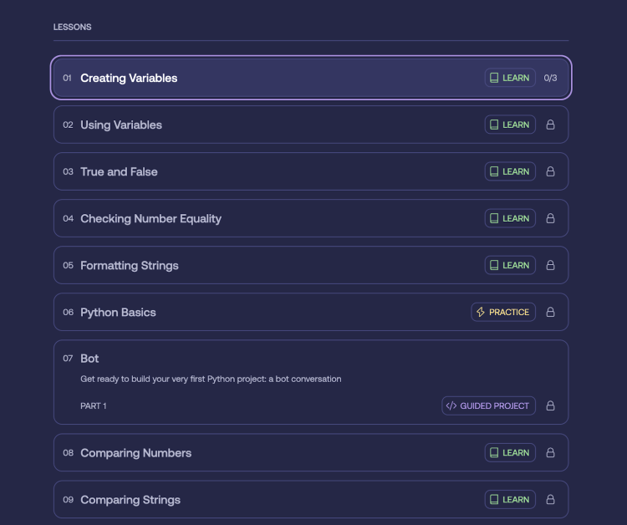Click the lock icon on Using Variables
Viewport: 627px width, 525px height.
(550, 125)
